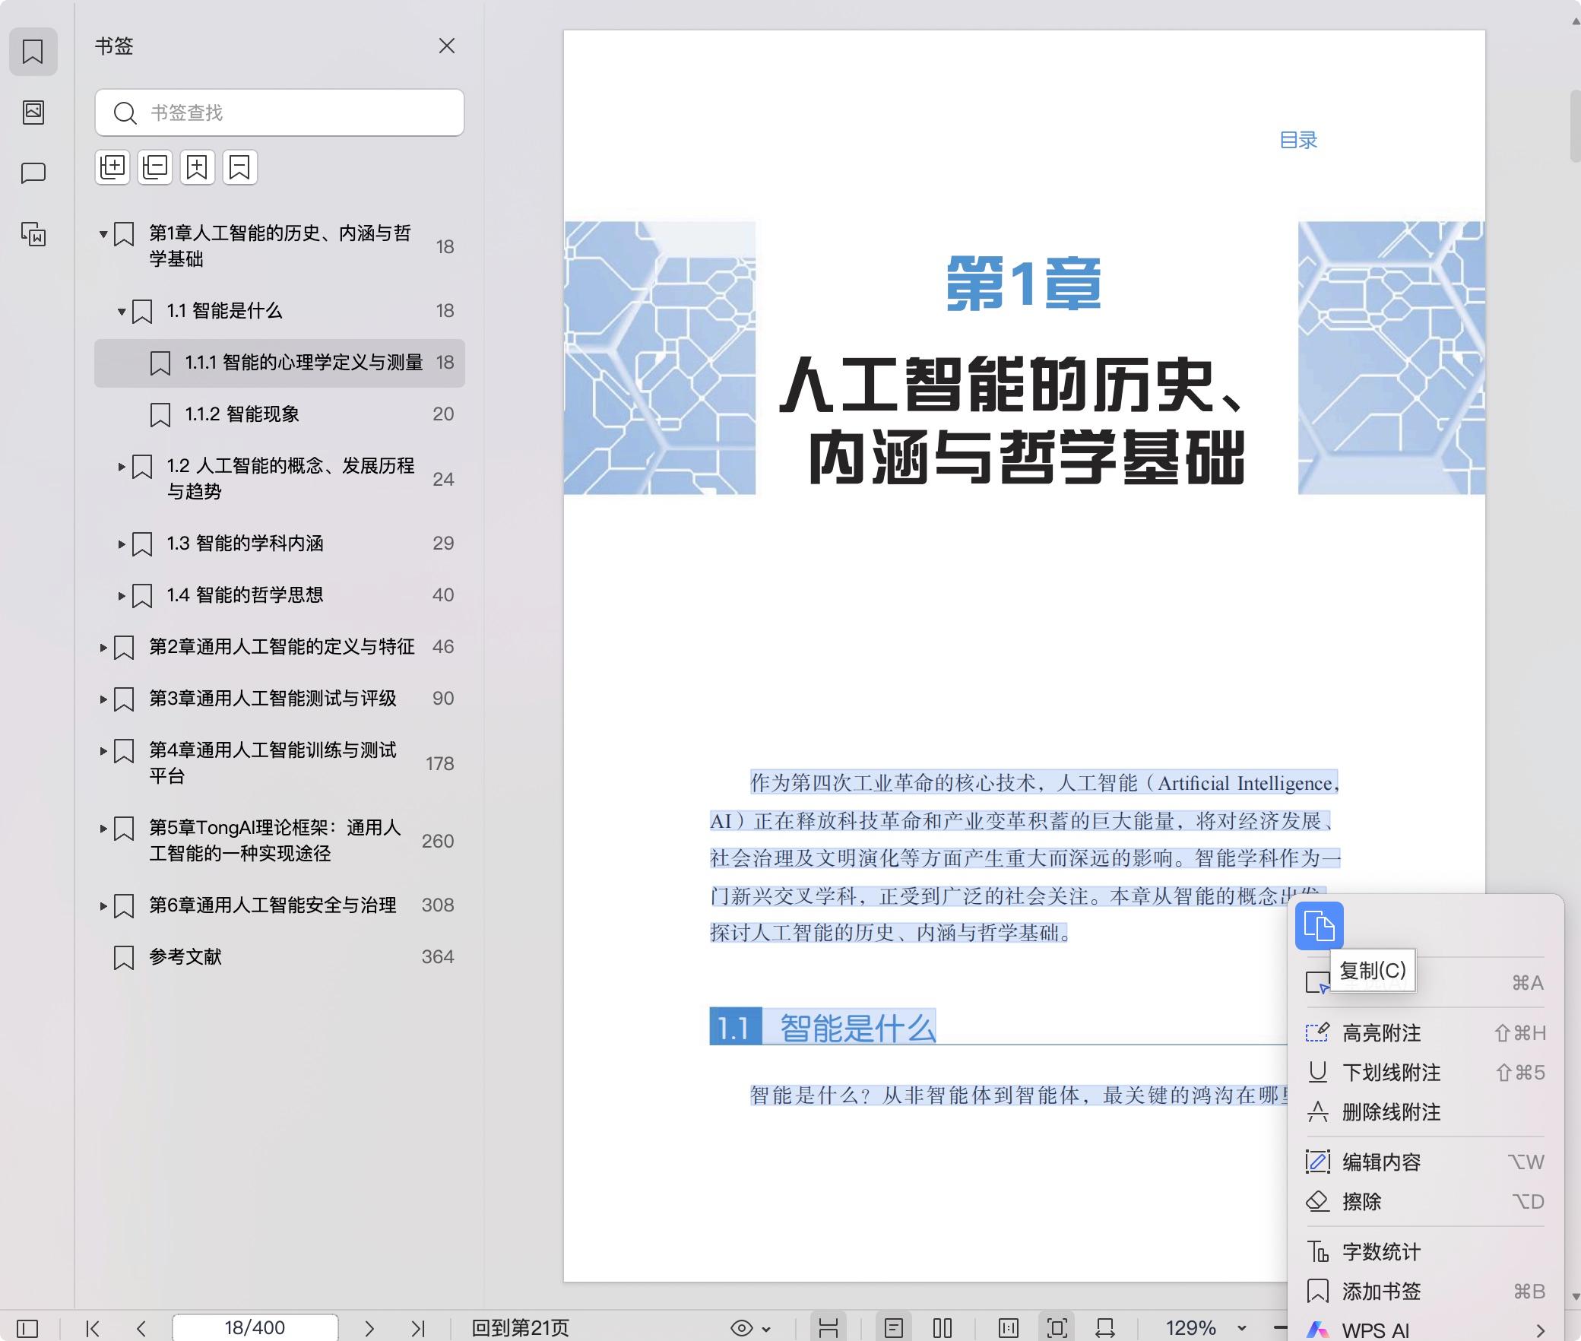Open the 目录 link on the page
This screenshot has height=1341, width=1581.
tap(1299, 140)
